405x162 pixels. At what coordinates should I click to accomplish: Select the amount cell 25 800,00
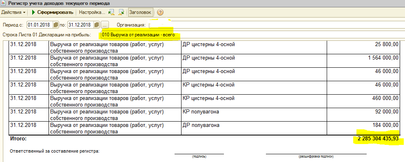click(x=364, y=47)
